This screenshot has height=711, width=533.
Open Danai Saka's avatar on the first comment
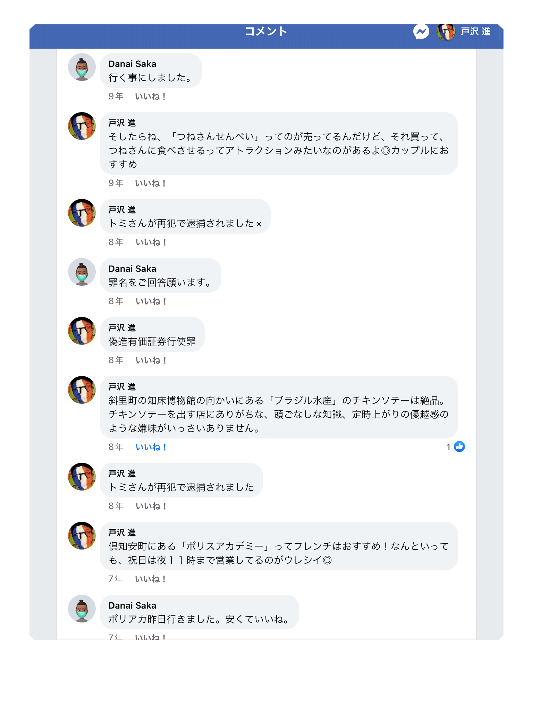(82, 67)
